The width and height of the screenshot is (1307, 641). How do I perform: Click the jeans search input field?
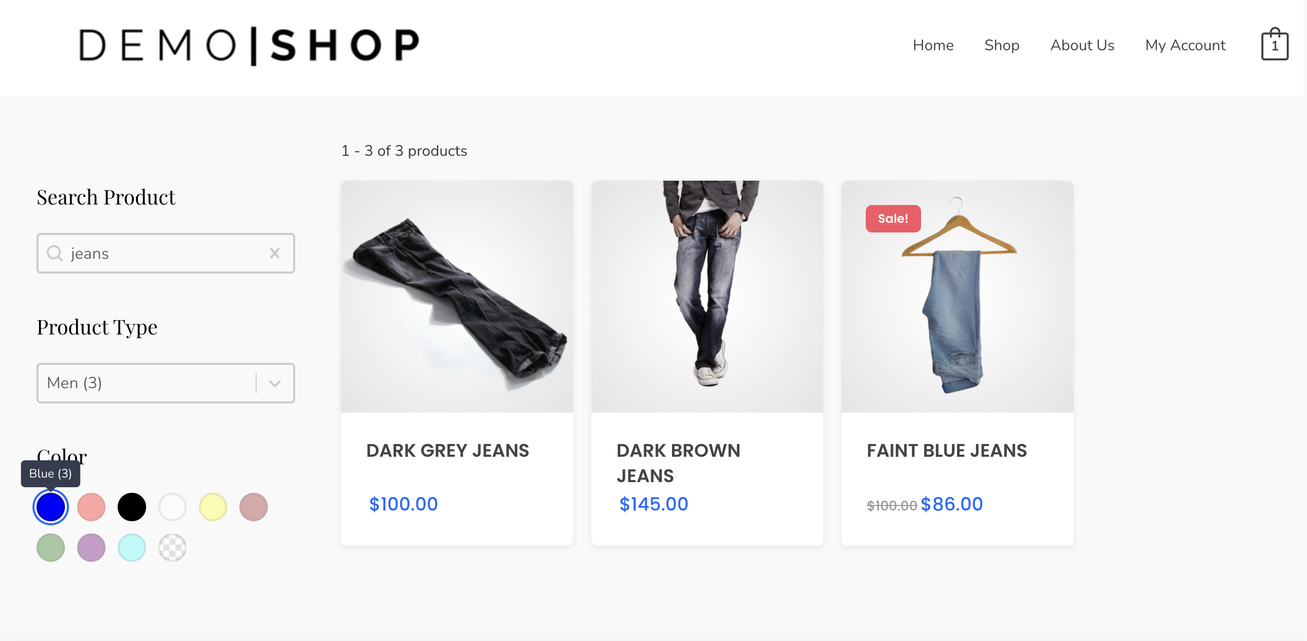click(165, 253)
